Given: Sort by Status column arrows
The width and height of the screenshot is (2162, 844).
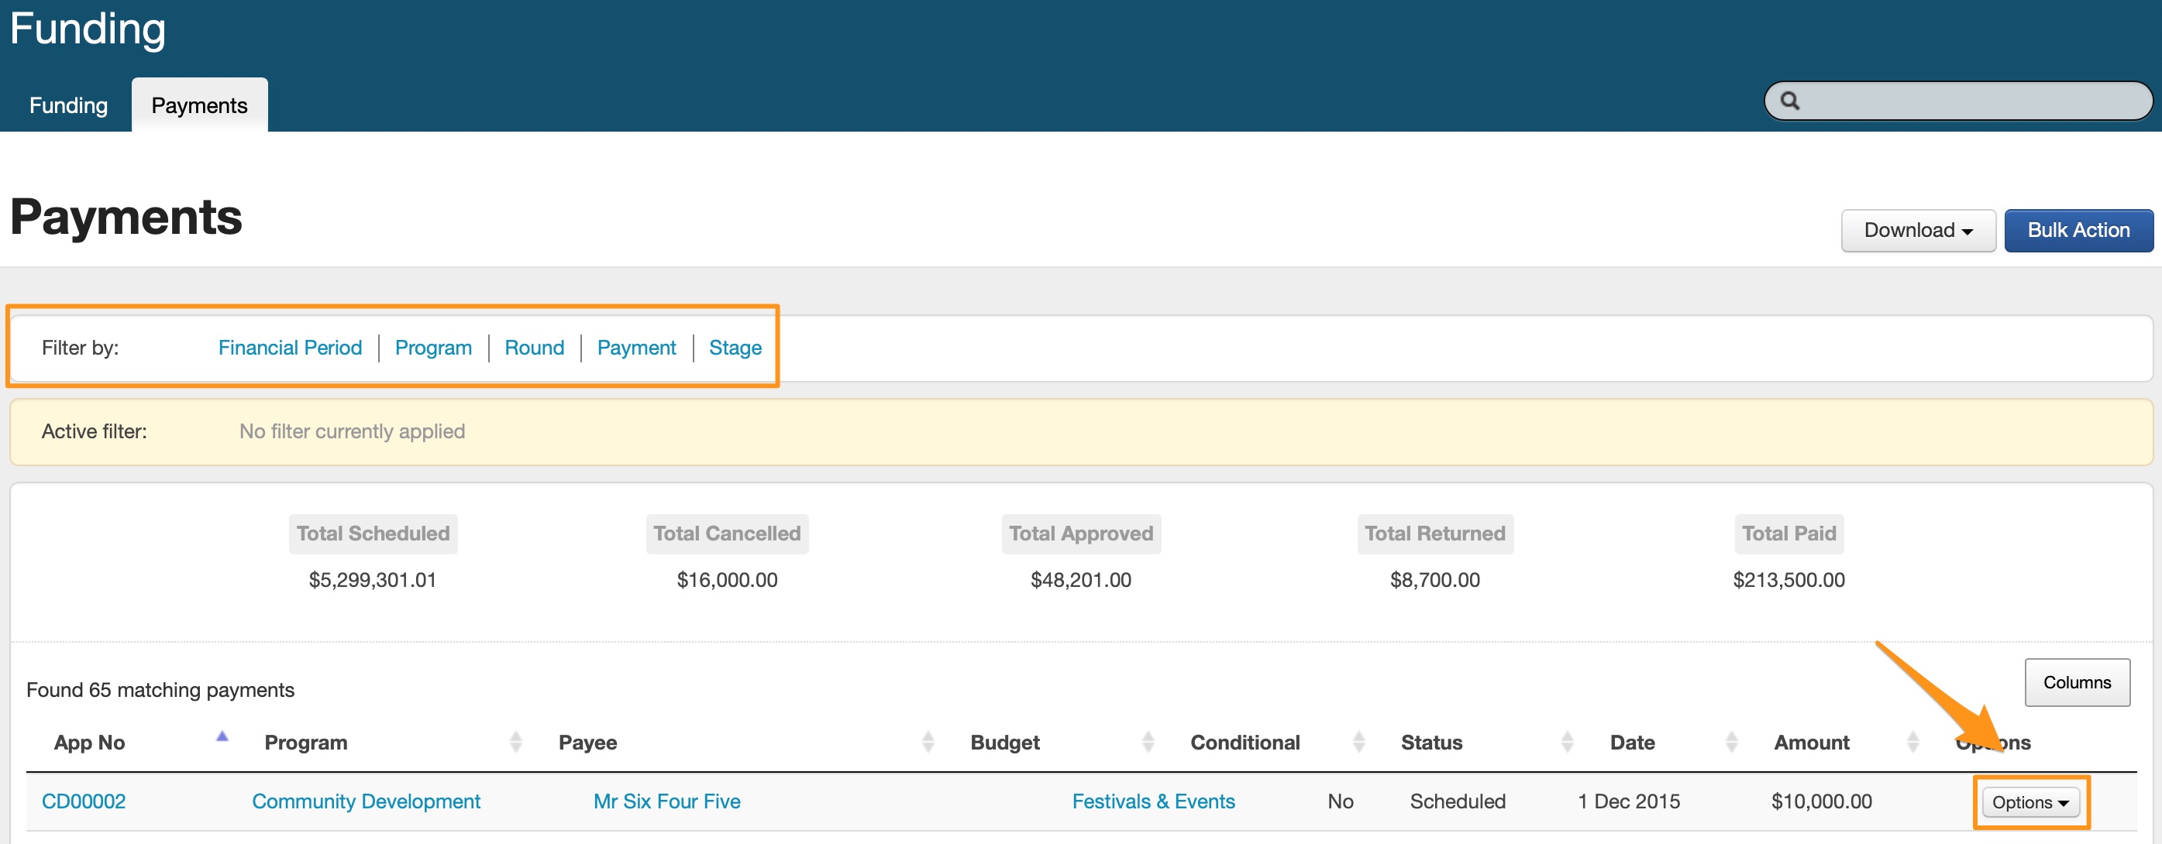Looking at the screenshot, I should pyautogui.click(x=1566, y=742).
